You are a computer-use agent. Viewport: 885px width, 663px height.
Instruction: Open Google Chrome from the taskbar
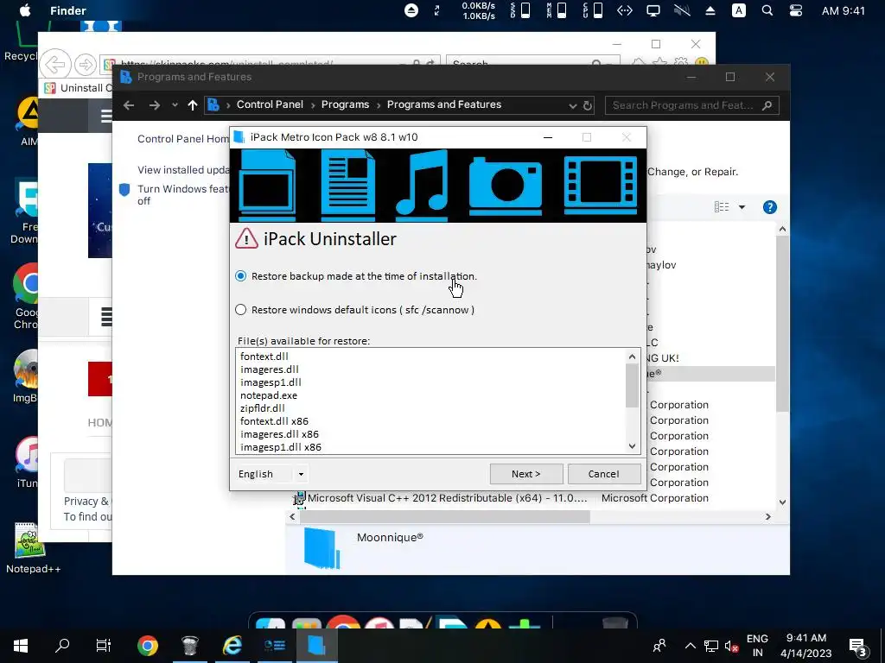pos(147,646)
